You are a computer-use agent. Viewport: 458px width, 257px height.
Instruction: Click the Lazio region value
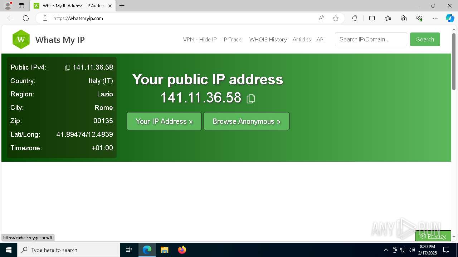tap(105, 94)
